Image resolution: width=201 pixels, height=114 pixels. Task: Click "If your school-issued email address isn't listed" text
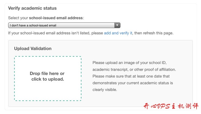[x=49, y=33]
